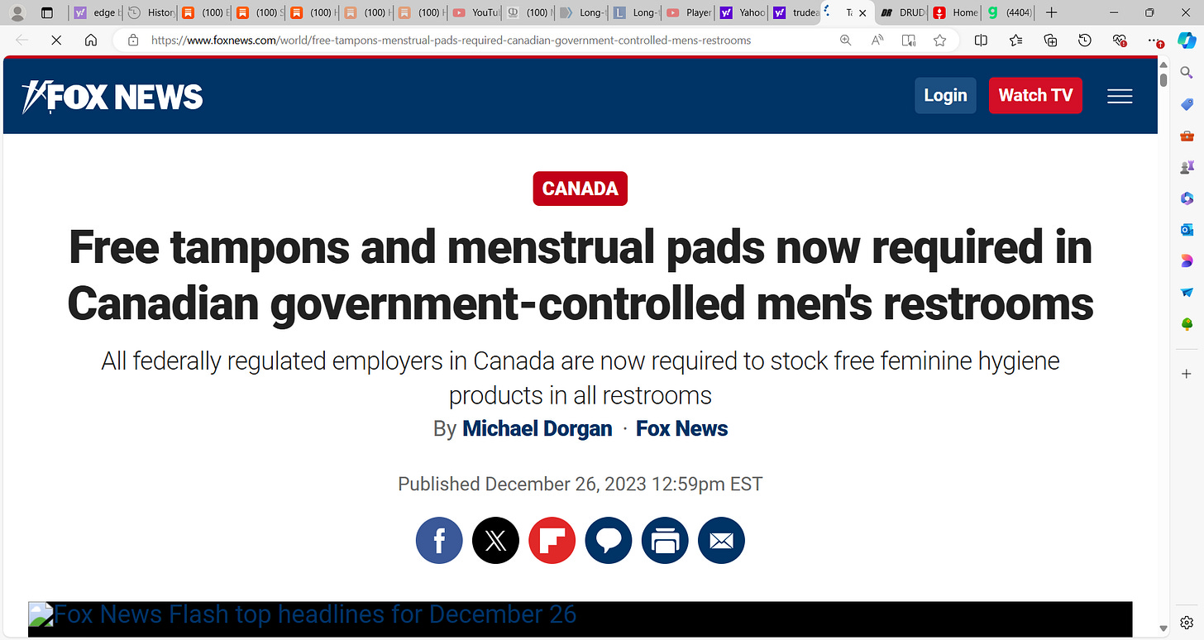Go to browser home page

[x=91, y=40]
